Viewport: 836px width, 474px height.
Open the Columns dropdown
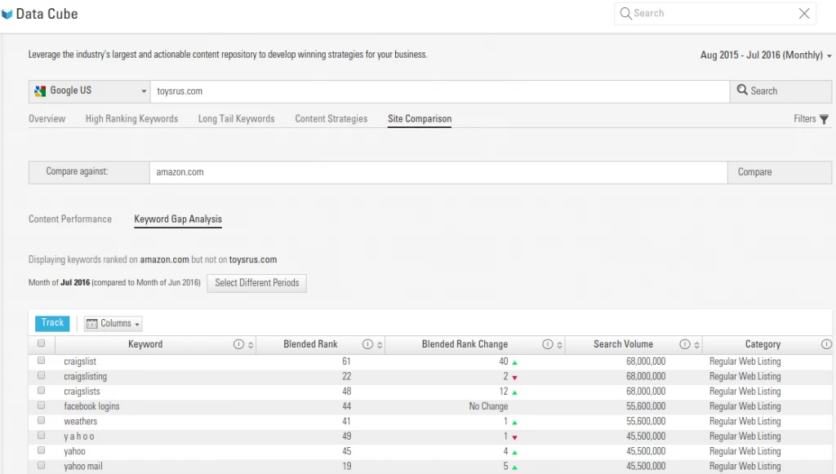pyautogui.click(x=113, y=323)
